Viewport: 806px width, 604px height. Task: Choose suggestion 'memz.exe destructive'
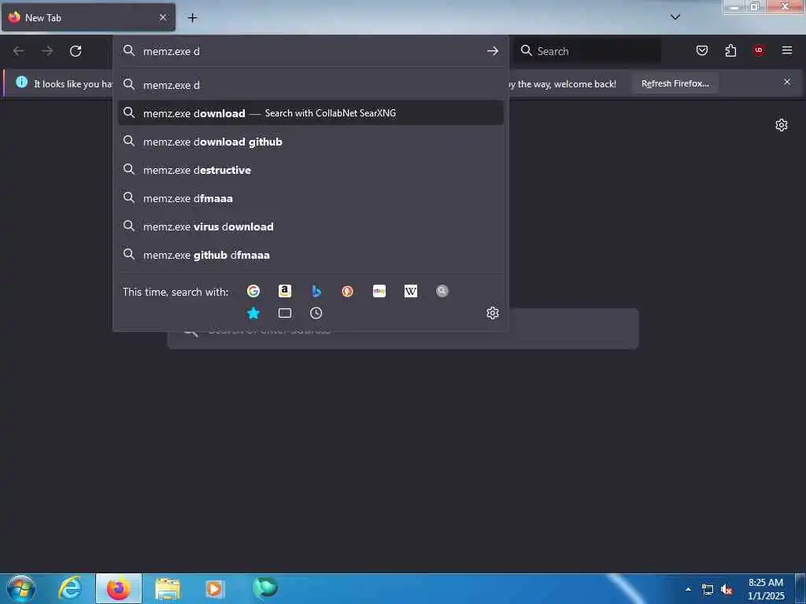310,170
